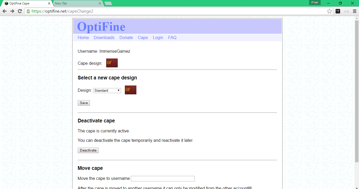Switch to the OptiFine Cape tab
Image resolution: width=359 pixels, height=189 pixels.
[26, 3]
